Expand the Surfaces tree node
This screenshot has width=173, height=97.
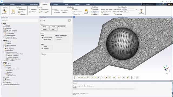3,64
